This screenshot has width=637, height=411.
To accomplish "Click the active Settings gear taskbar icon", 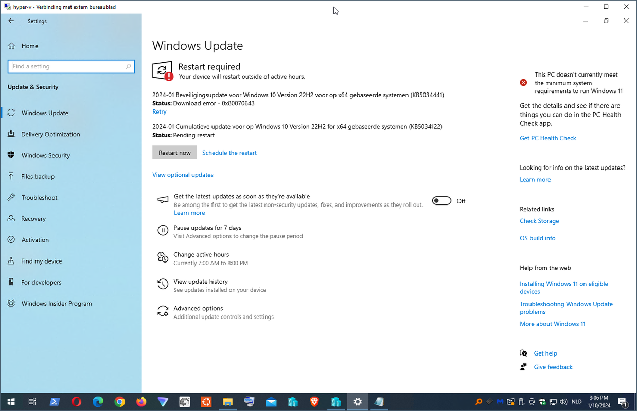I will 358,402.
